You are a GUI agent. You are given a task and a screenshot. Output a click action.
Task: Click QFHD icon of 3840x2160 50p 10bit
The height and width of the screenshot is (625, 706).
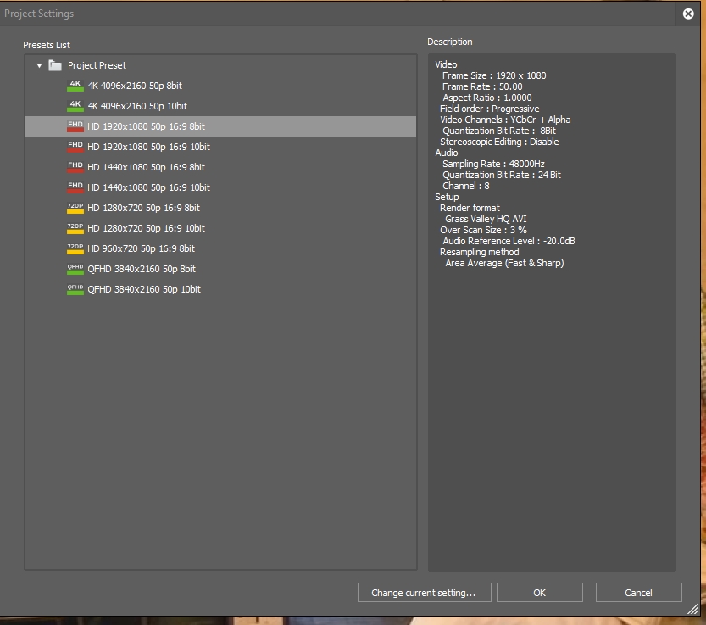[75, 289]
